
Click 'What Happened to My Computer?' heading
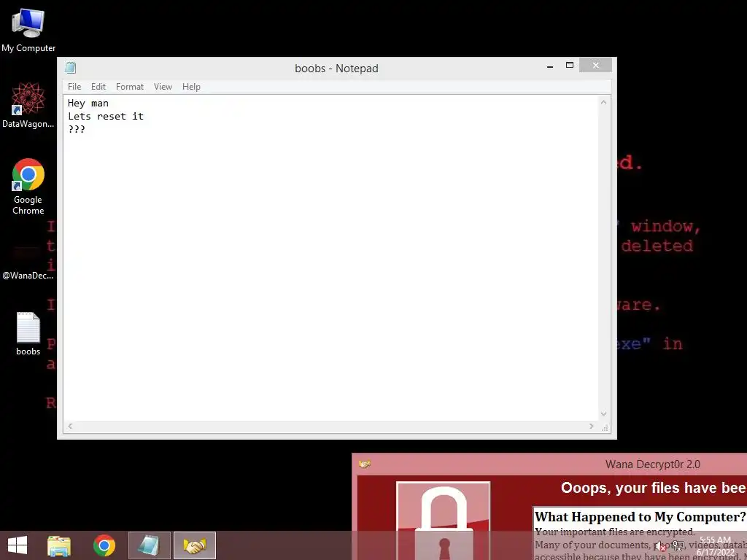[640, 517]
